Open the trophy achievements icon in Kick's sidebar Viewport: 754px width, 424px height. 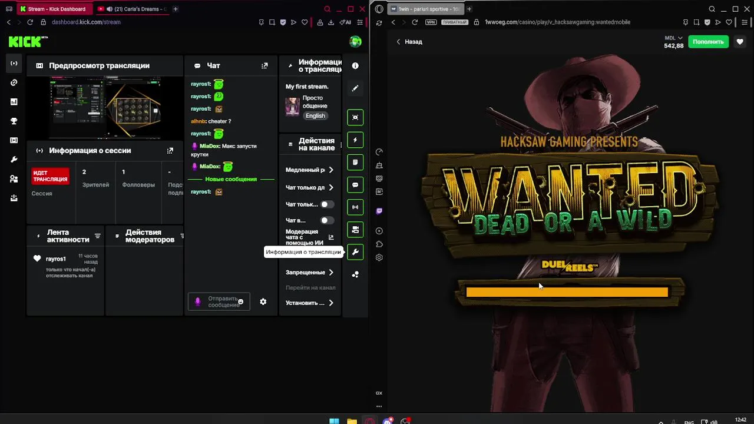point(14,121)
